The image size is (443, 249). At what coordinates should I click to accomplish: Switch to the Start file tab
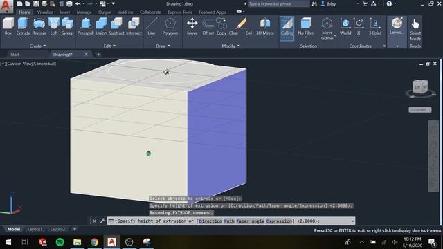[15, 55]
